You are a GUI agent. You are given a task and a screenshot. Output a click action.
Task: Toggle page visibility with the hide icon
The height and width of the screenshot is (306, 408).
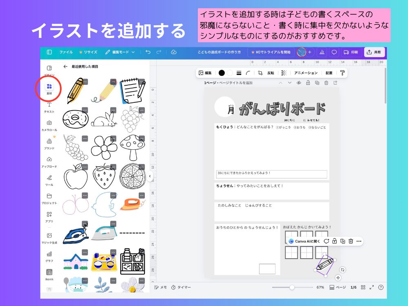click(299, 82)
